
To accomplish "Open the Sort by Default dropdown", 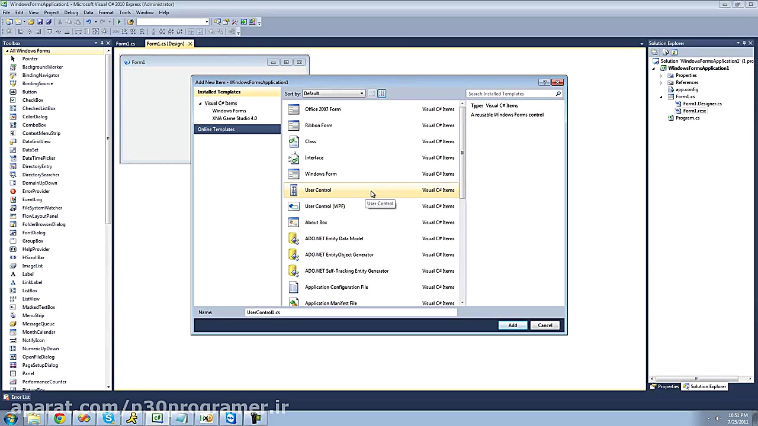I will (333, 93).
